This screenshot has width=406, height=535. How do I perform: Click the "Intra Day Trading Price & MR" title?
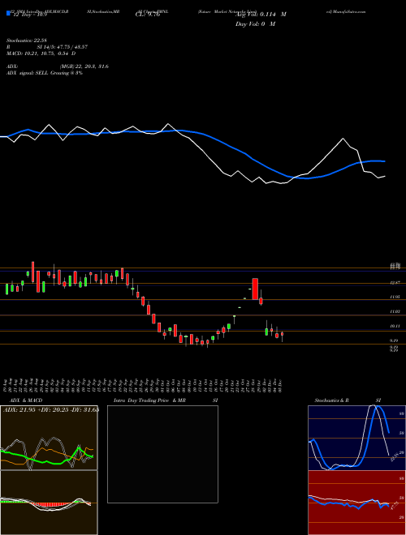click(149, 400)
